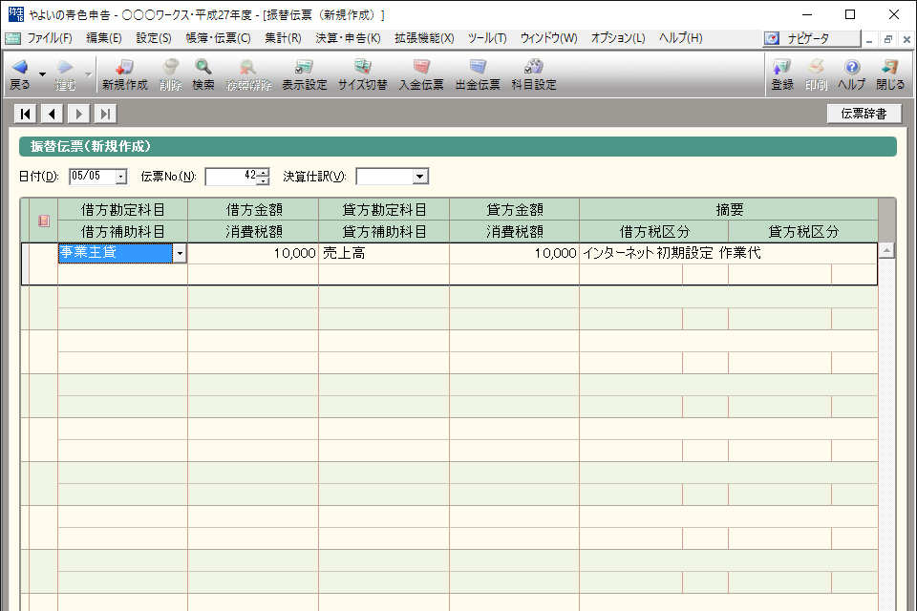Click the application icon in menu bar
917x611 pixels.
(x=12, y=38)
